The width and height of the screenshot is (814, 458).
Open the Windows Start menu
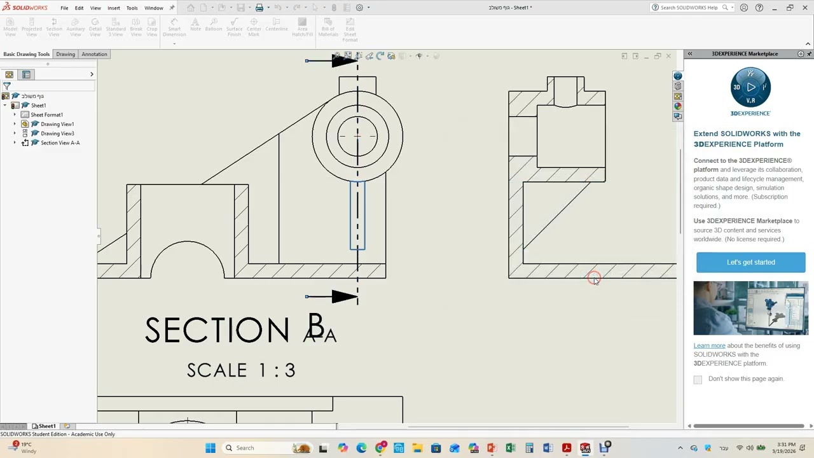(210, 448)
